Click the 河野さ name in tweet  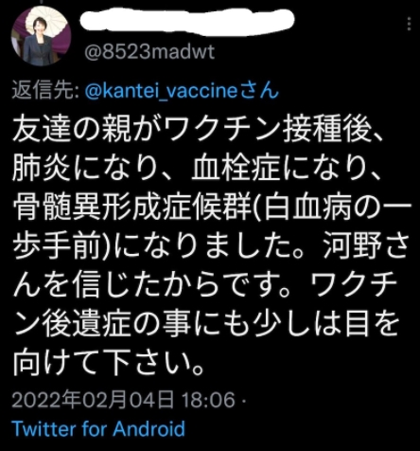click(x=366, y=246)
